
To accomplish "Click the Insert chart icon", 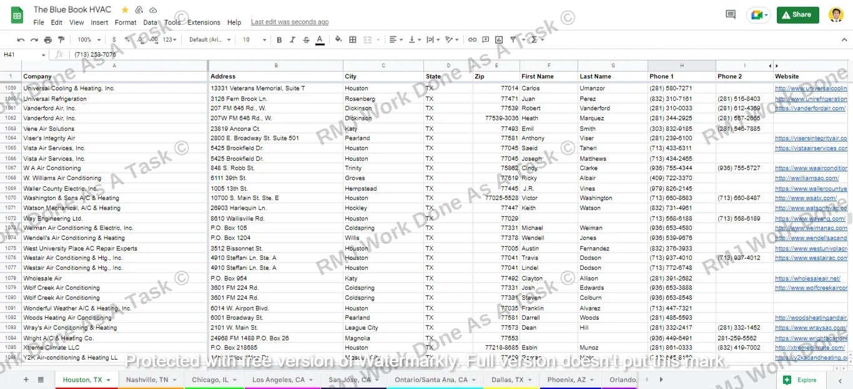I will click(500, 40).
